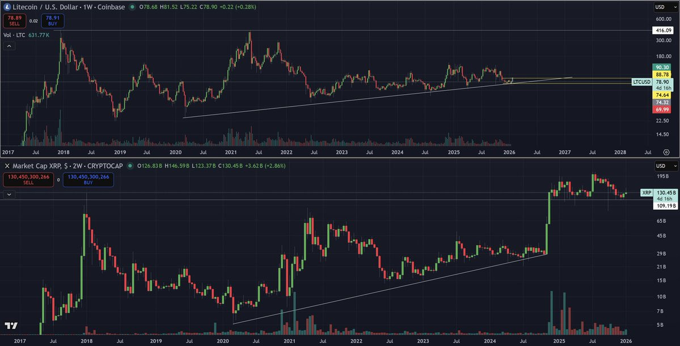Image resolution: width=680 pixels, height=346 pixels.
Task: Click O126.83 B open value on the XRP chart
Action: pos(150,166)
